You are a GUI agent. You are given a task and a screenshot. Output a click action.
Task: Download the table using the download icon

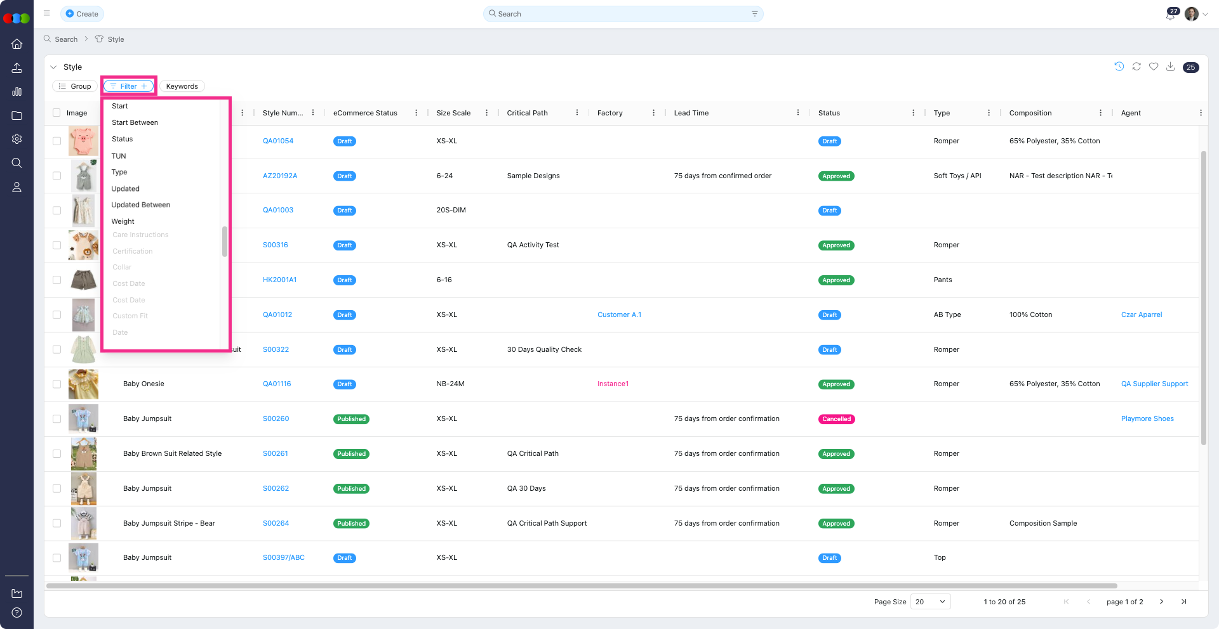point(1171,67)
